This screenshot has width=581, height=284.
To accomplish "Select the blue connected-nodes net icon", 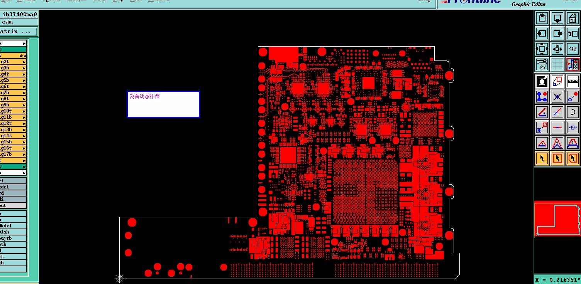I will pyautogui.click(x=542, y=97).
